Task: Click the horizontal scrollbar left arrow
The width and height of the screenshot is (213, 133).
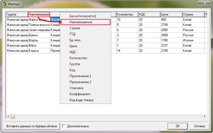Action: click(x=8, y=117)
